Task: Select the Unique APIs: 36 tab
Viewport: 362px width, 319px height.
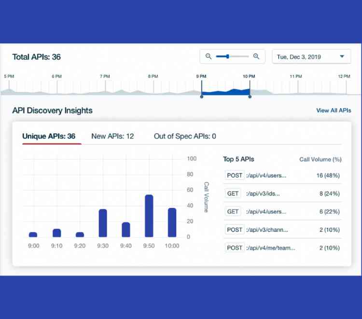Action: click(49, 136)
